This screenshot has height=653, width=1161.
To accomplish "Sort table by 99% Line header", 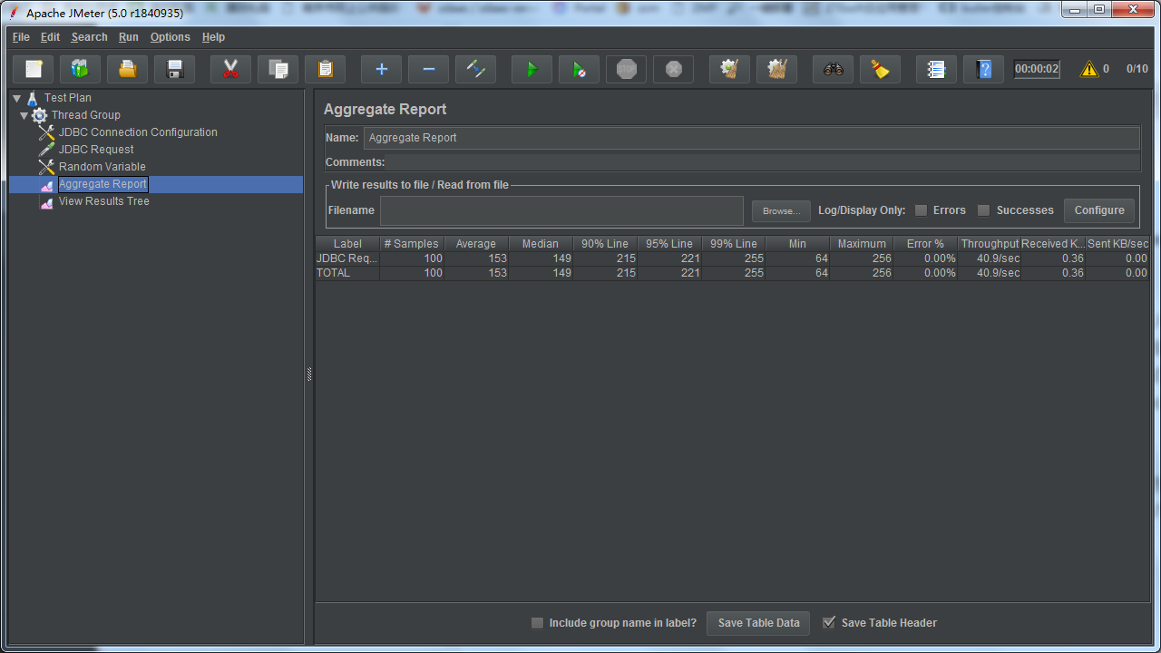I will point(734,244).
